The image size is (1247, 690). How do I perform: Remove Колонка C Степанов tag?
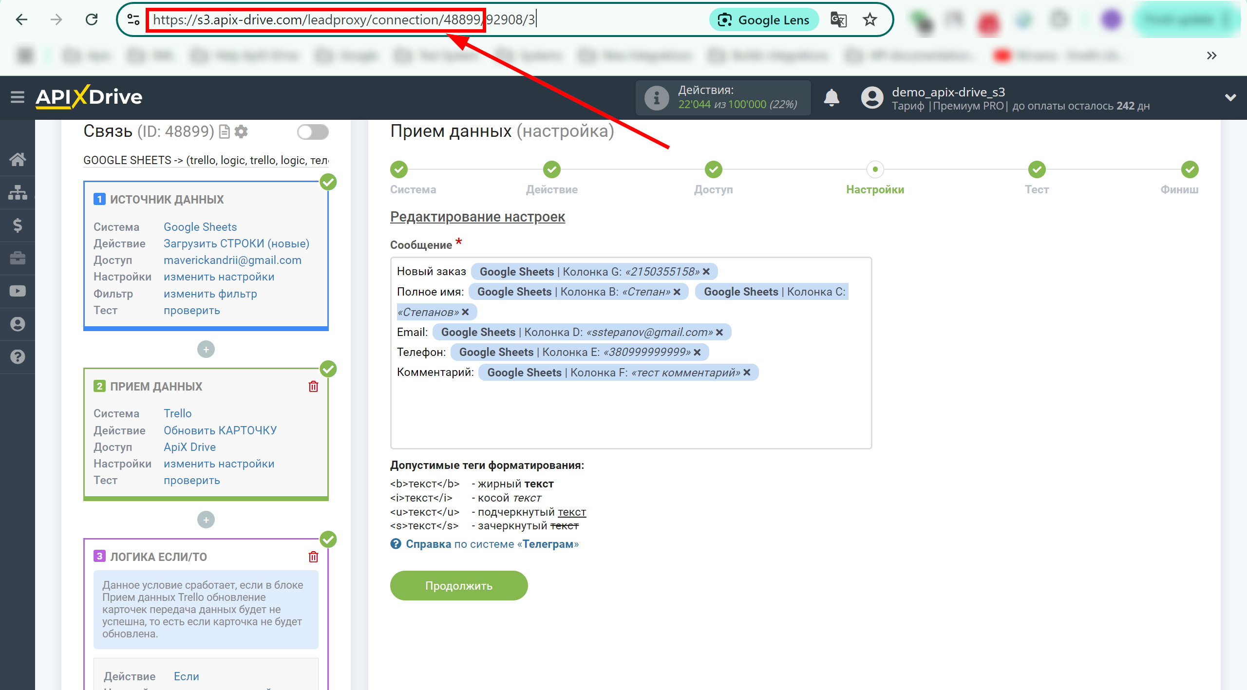point(465,312)
